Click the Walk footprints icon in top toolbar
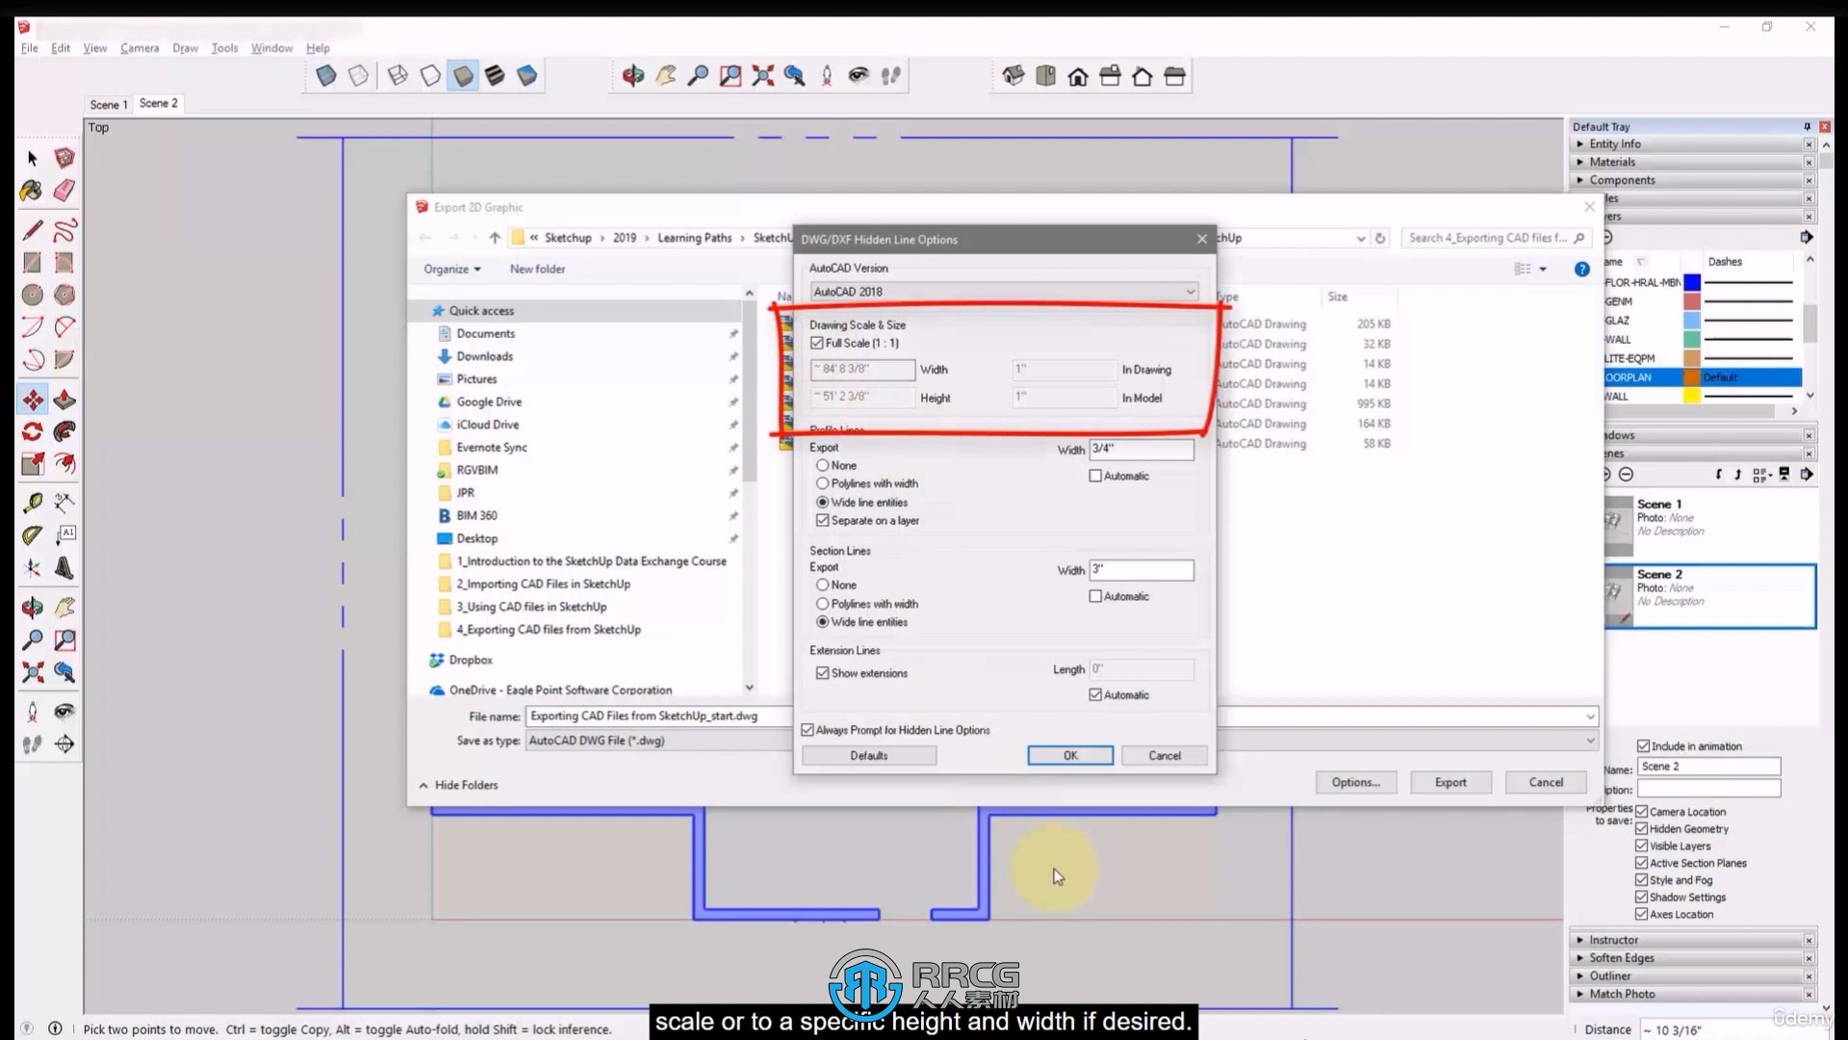This screenshot has height=1040, width=1848. tap(890, 76)
